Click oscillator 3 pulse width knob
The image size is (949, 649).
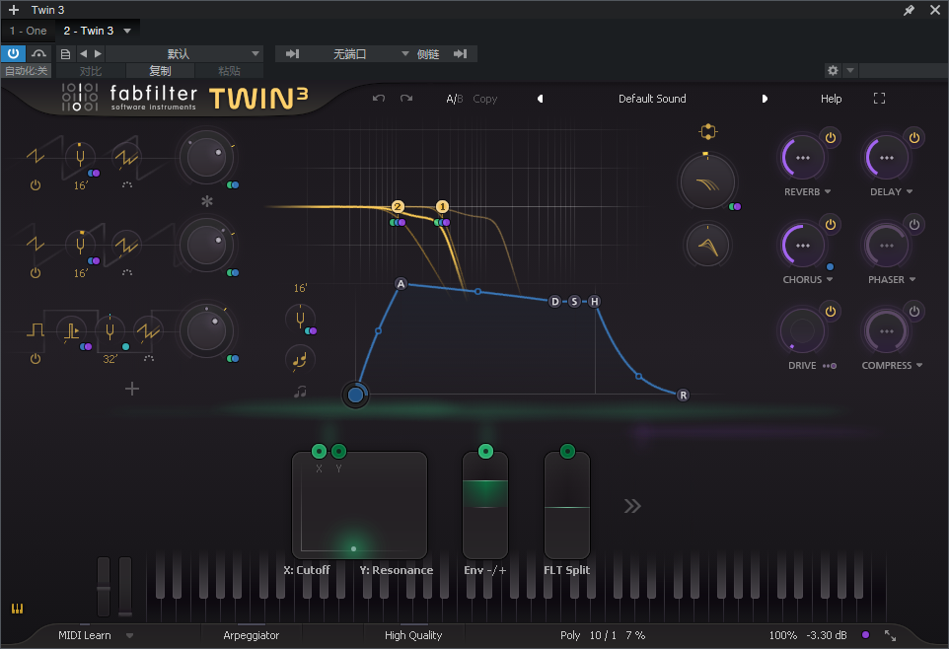71,330
